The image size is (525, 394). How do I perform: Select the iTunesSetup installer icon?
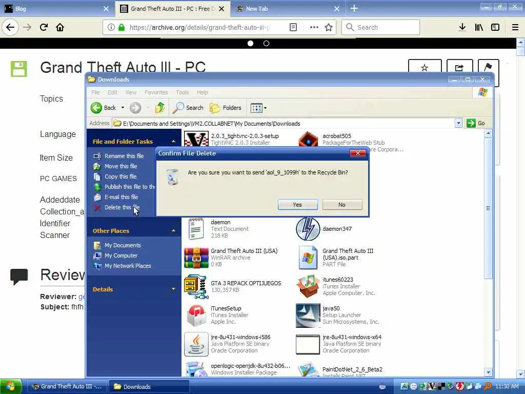tap(196, 316)
